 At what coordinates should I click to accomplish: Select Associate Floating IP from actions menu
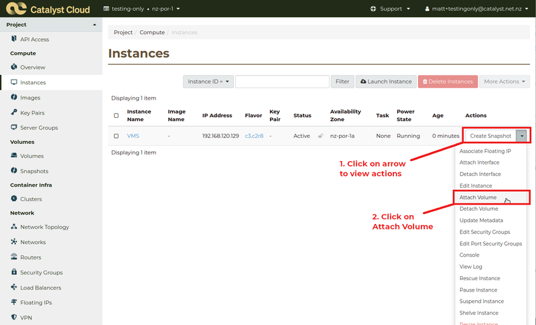click(x=485, y=151)
